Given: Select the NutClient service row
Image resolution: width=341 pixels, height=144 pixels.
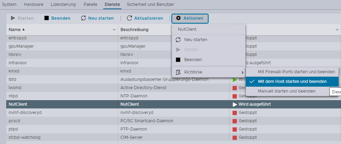Looking at the screenshot, I should (x=173, y=104).
